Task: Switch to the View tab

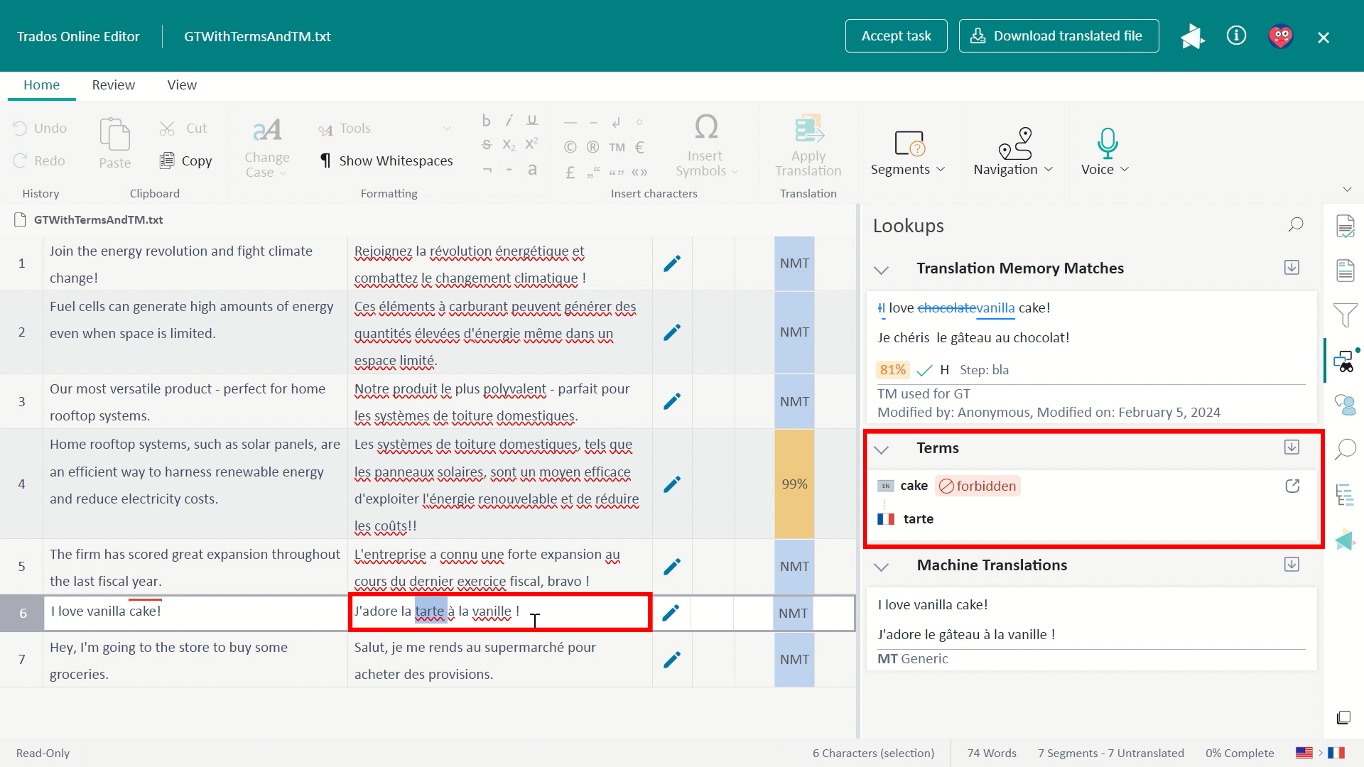Action: click(182, 85)
